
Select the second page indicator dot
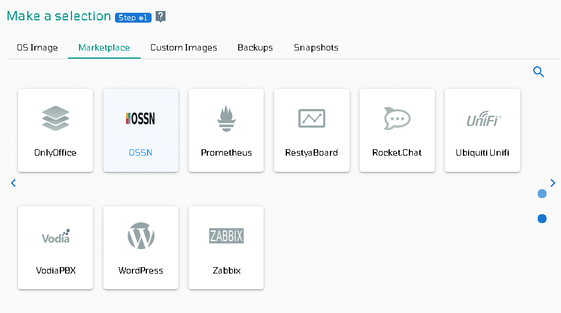[x=542, y=218]
